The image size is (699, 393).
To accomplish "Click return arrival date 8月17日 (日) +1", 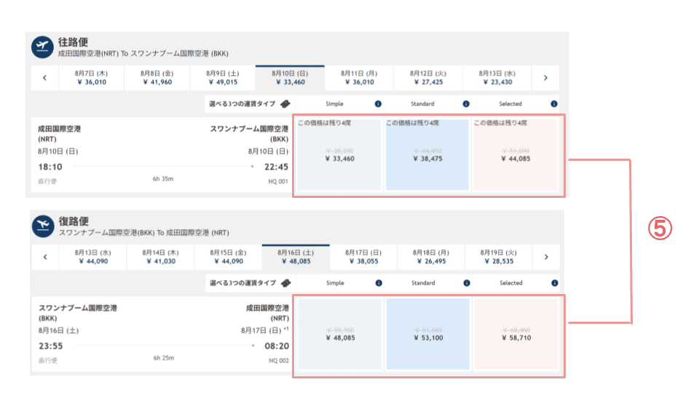I will [x=265, y=330].
